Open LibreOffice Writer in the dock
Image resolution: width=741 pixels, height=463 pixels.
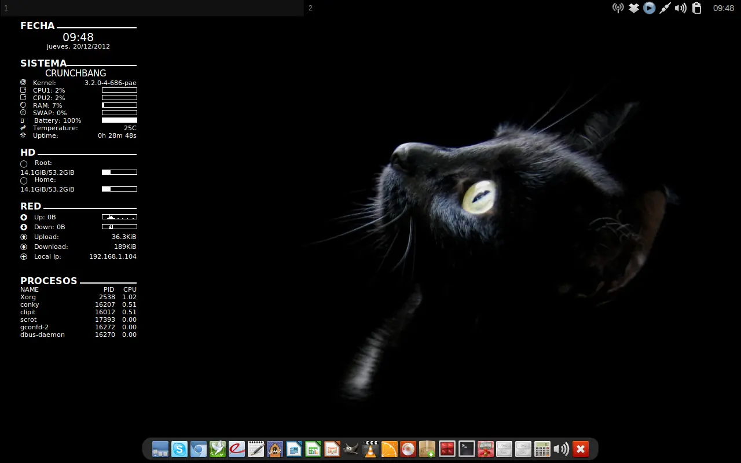click(x=294, y=449)
